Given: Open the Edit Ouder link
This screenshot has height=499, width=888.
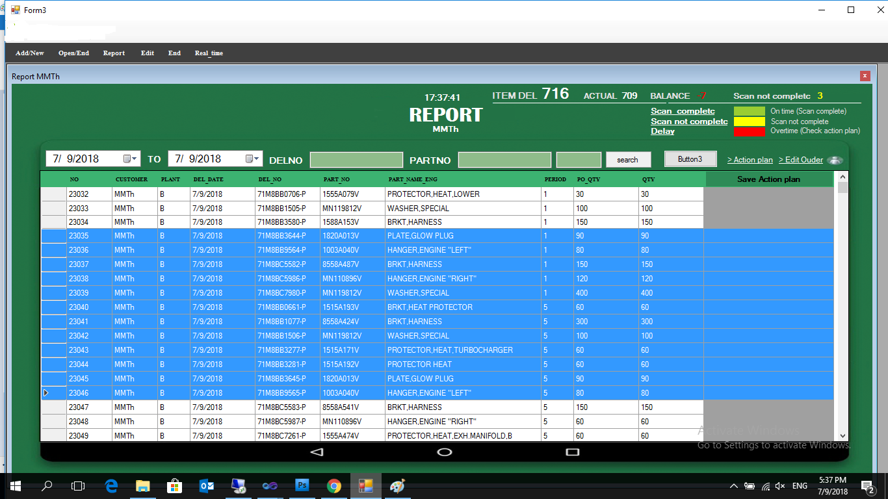Looking at the screenshot, I should [x=801, y=160].
